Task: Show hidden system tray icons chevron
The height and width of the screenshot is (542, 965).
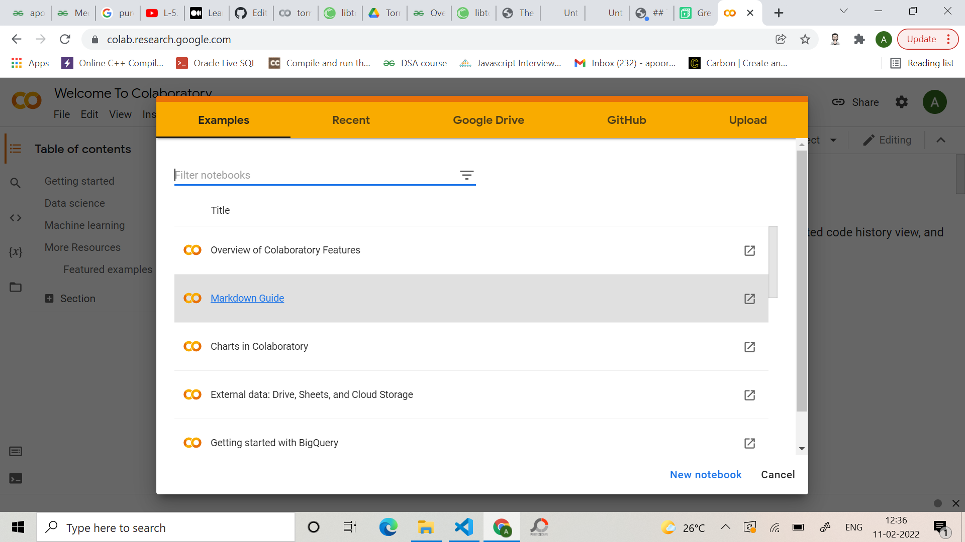Action: 725,527
